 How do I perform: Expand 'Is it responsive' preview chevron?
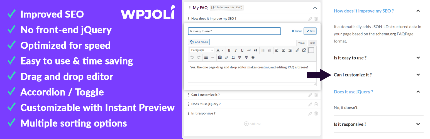tap(418, 124)
